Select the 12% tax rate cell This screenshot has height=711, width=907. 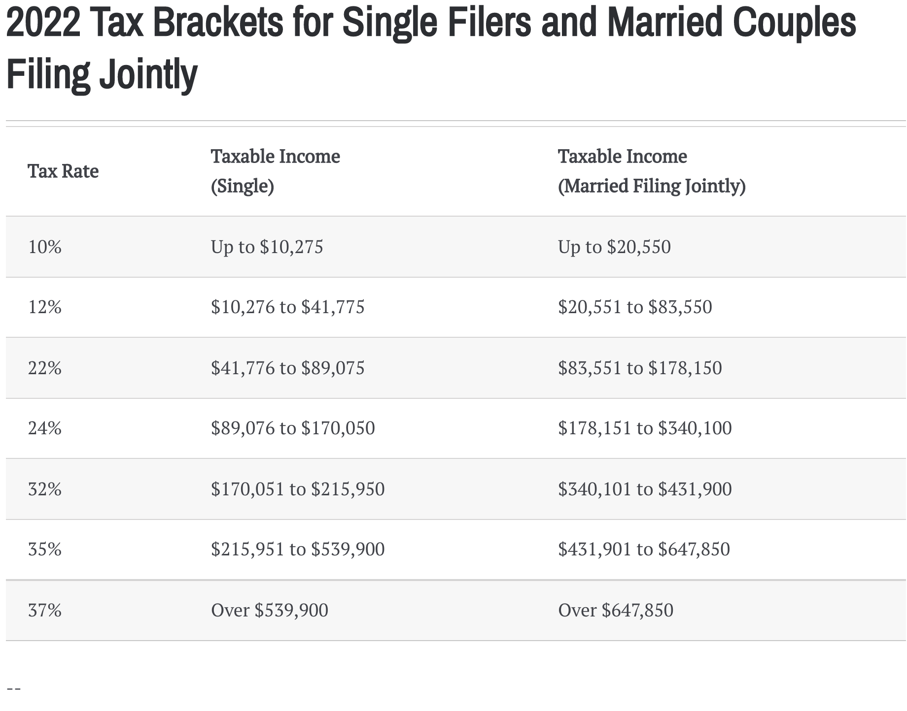point(45,307)
